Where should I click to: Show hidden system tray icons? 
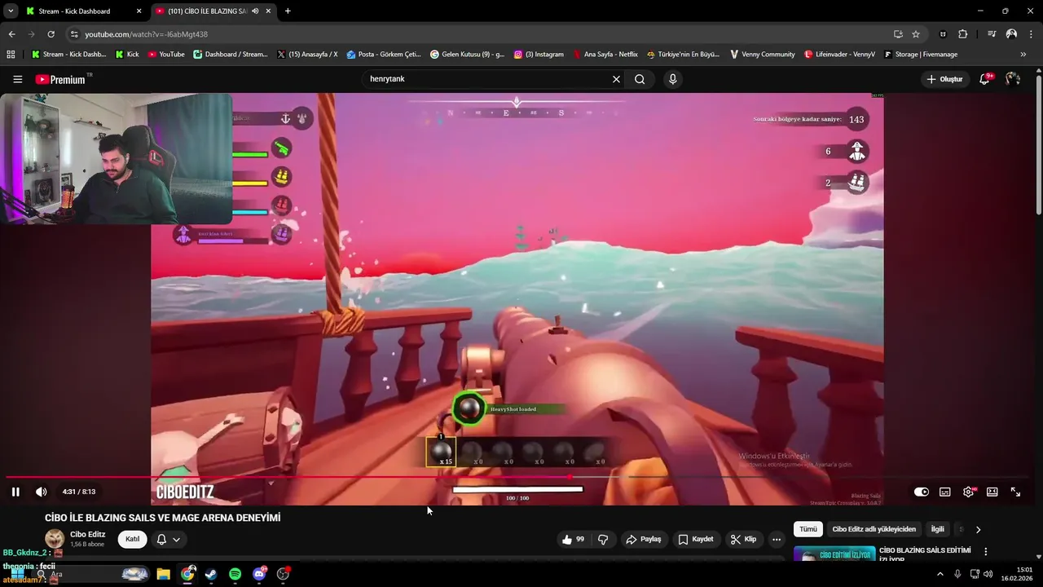point(940,574)
